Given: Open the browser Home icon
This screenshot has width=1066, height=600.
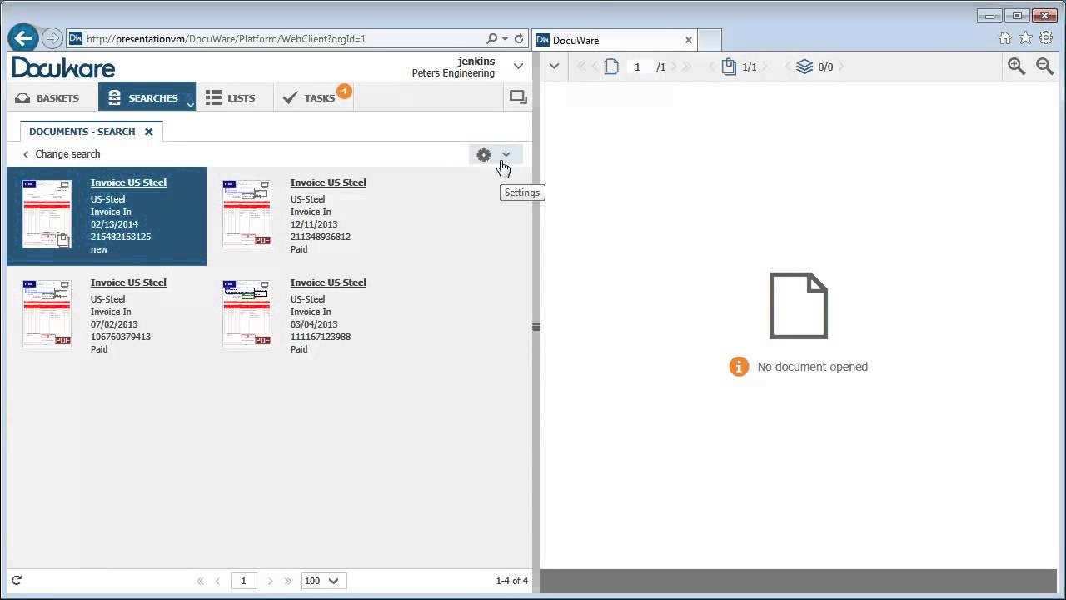Looking at the screenshot, I should [x=1005, y=38].
